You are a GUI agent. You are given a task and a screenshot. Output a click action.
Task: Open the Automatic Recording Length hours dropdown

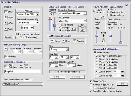tap(57, 65)
